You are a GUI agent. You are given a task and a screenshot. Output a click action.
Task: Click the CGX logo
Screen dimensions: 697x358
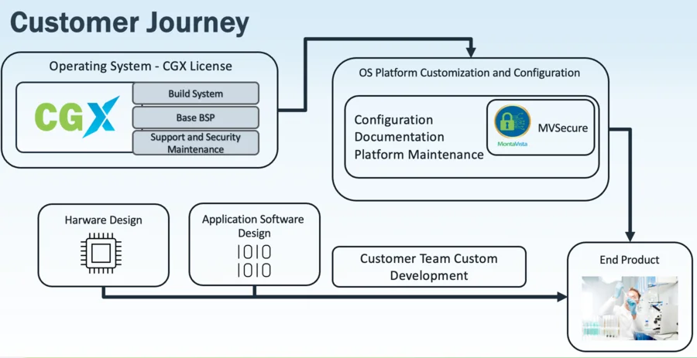coord(77,117)
